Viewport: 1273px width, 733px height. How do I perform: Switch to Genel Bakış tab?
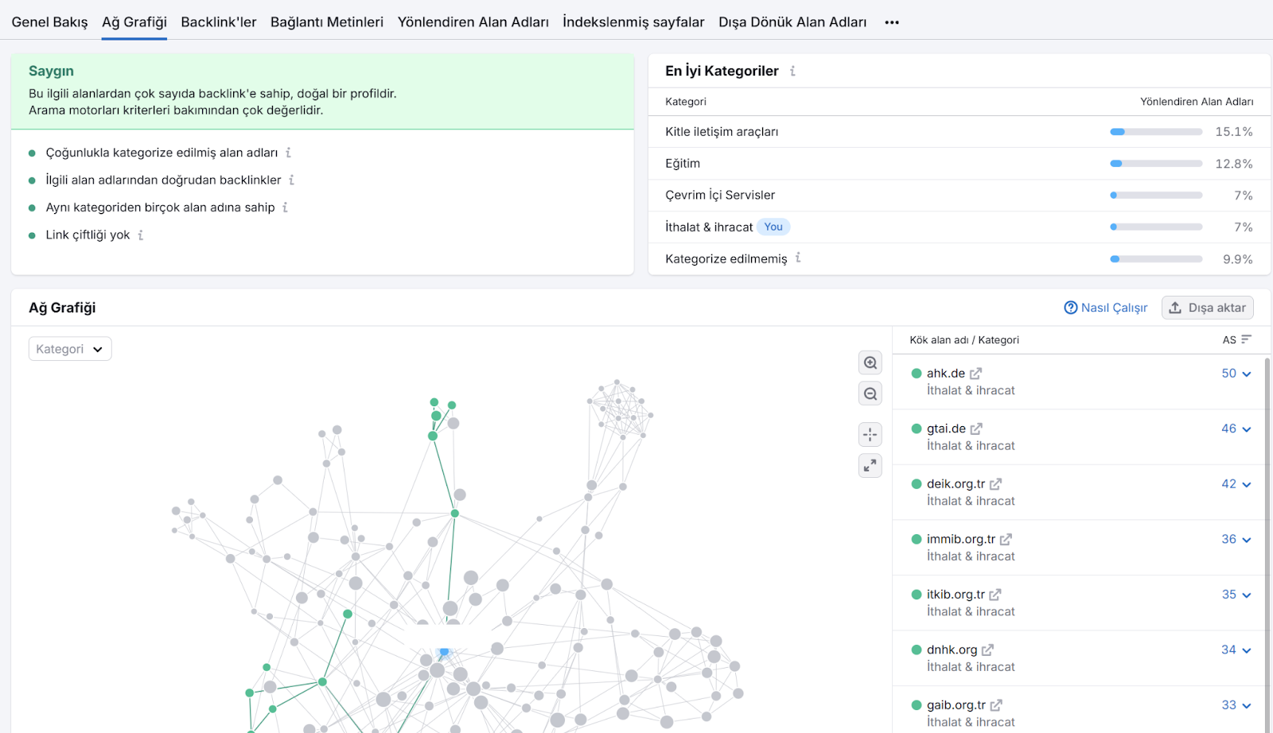(x=49, y=22)
